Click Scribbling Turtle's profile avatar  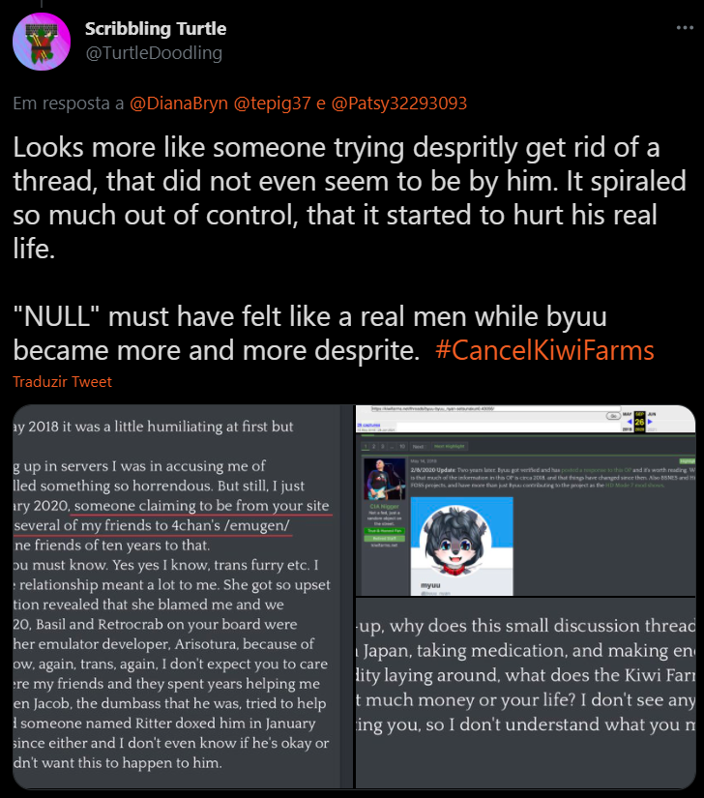pyautogui.click(x=42, y=42)
